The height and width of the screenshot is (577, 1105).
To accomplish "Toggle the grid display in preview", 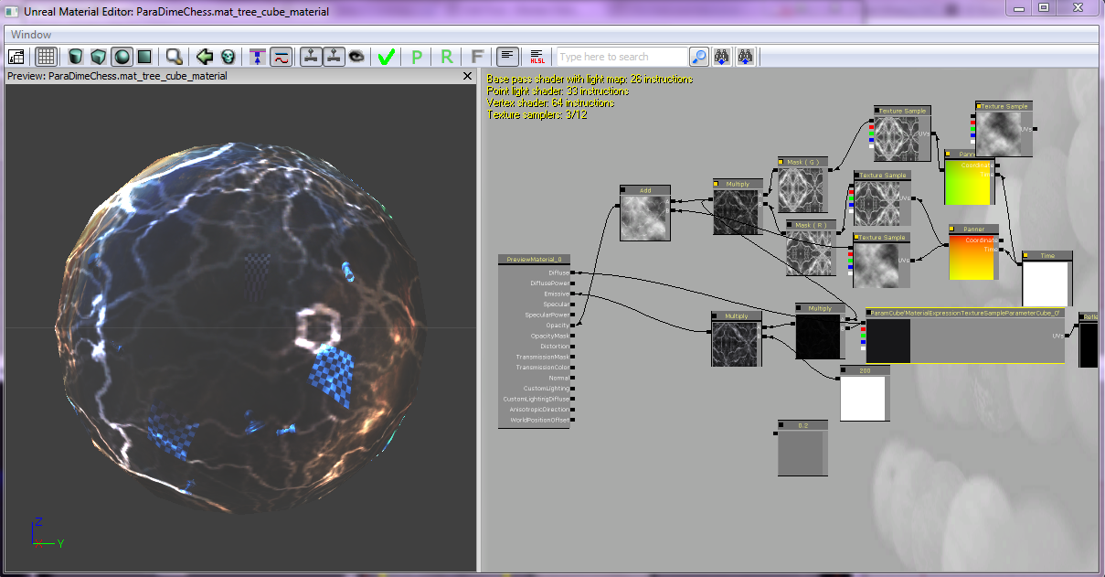I will [x=46, y=57].
